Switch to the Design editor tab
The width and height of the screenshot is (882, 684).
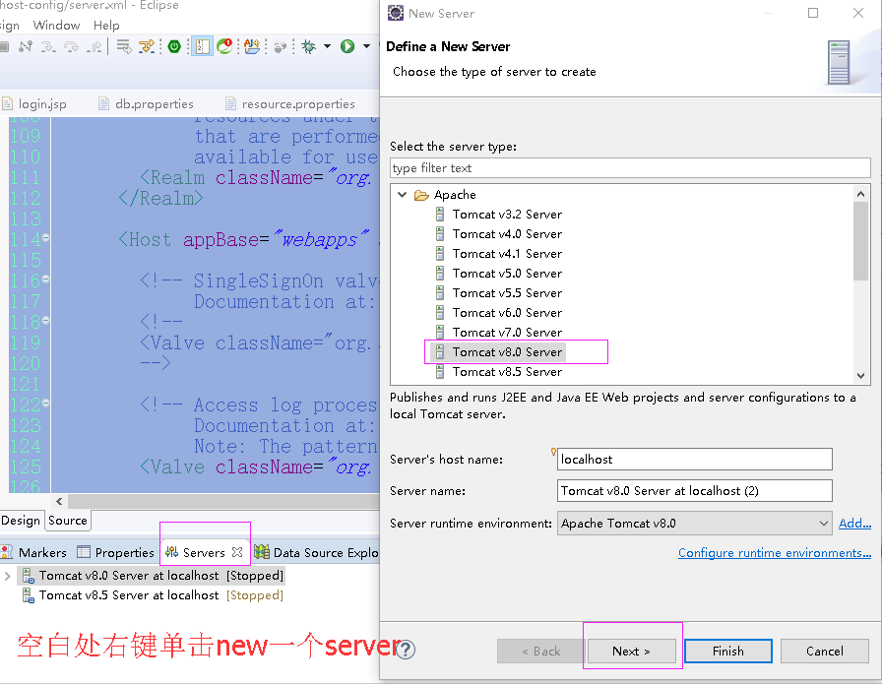pyautogui.click(x=21, y=521)
